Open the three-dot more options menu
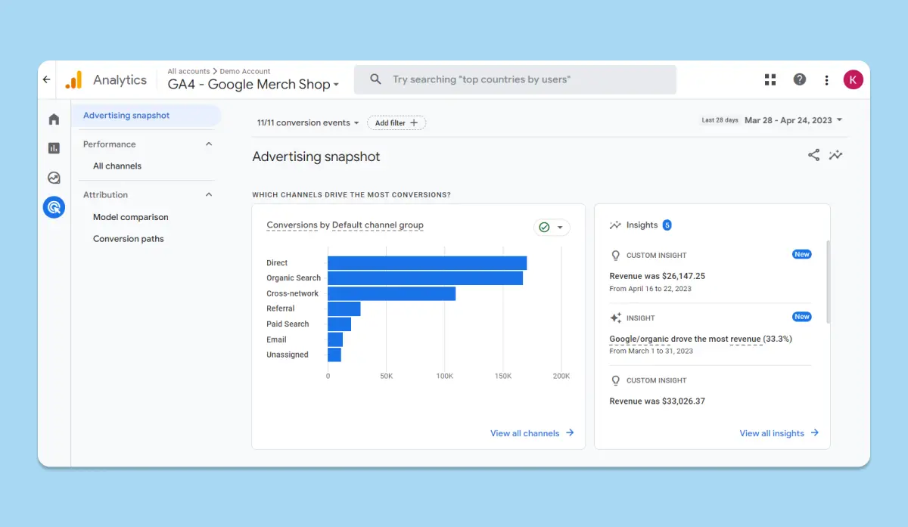 pyautogui.click(x=826, y=79)
